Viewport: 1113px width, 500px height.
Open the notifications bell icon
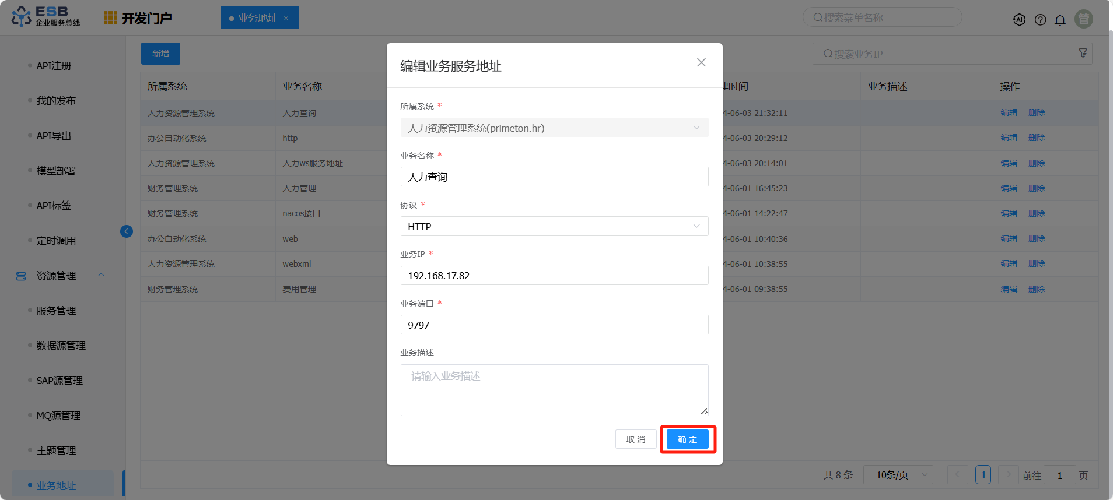click(1060, 20)
